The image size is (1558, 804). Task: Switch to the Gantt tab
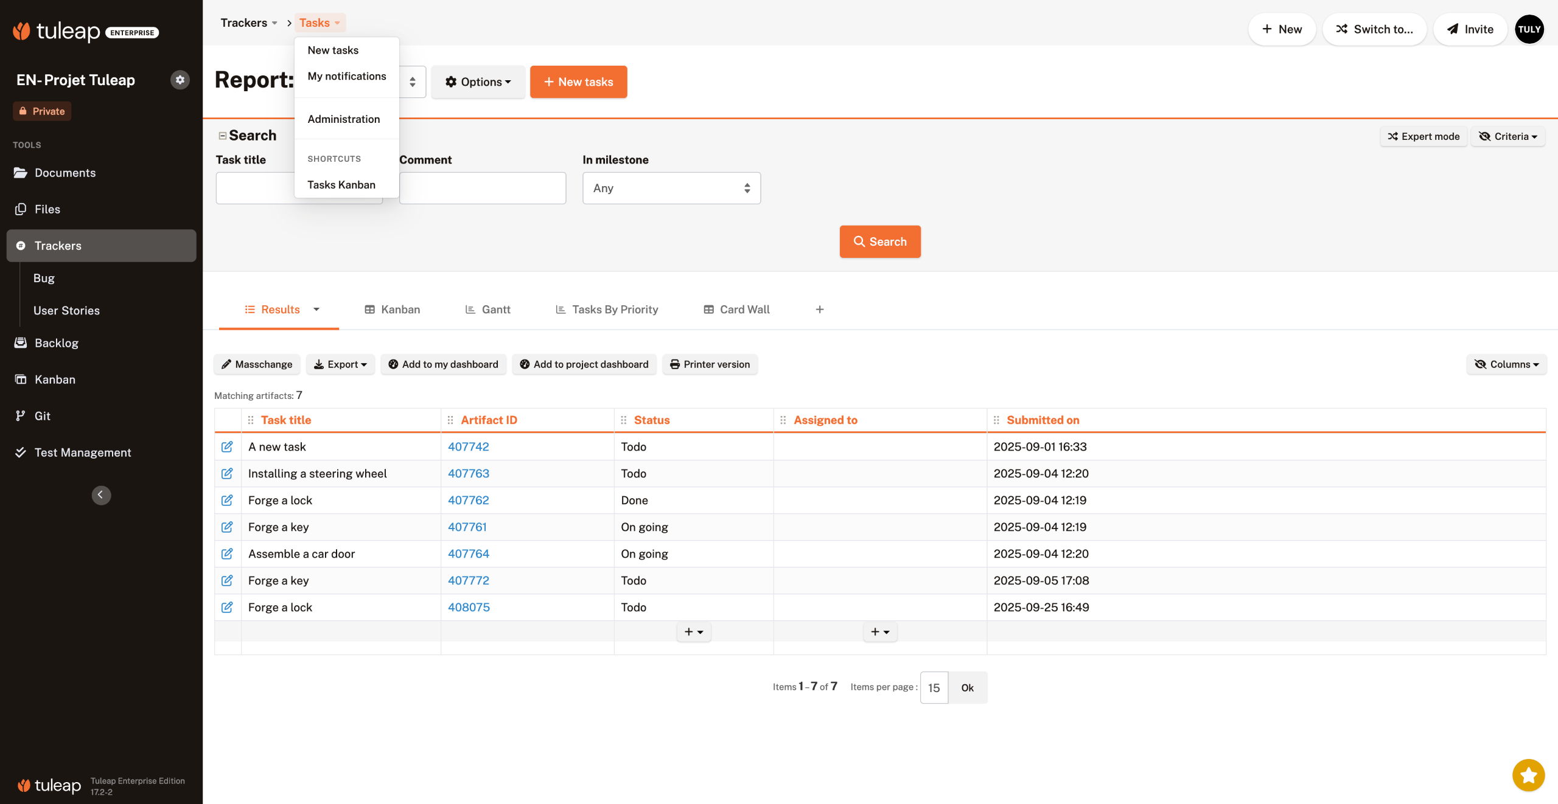click(x=488, y=310)
